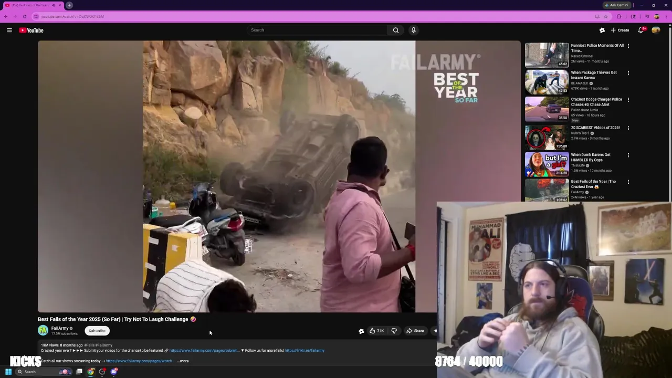Click 'When Dumb Karens Get HUMBLED By Cops' title
The image size is (672, 378).
pyautogui.click(x=591, y=157)
